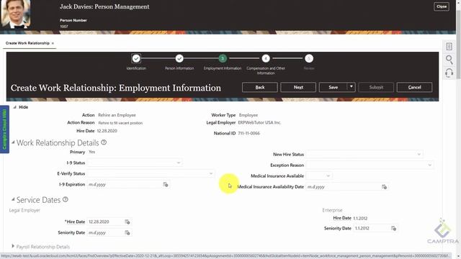Image resolution: width=461 pixels, height=259 pixels.
Task: Go to Person Information train step
Action: [179, 58]
